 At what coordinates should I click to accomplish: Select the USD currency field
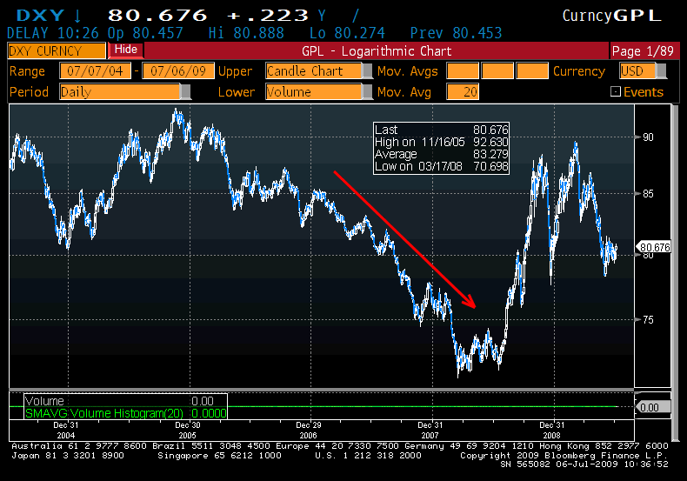[x=638, y=71]
